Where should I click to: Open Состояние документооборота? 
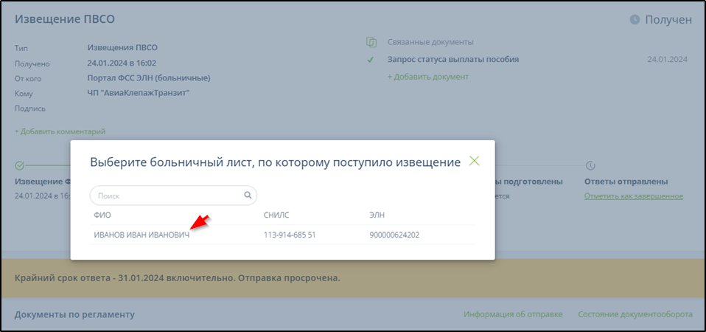635,314
